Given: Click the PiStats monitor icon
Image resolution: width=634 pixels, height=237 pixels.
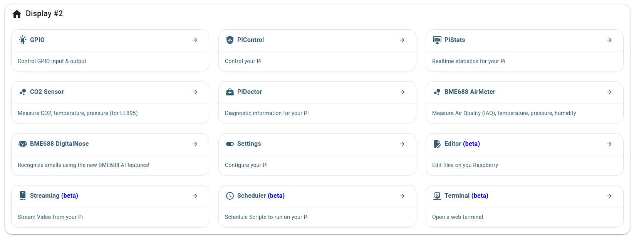Looking at the screenshot, I should (437, 40).
